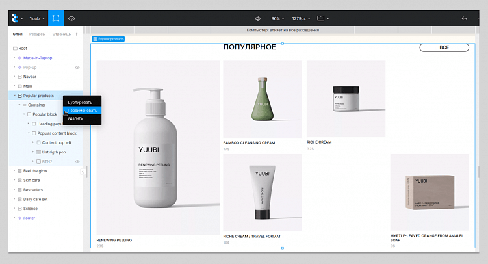
Task: Click the ВСЕ button on canvas
Action: 444,47
